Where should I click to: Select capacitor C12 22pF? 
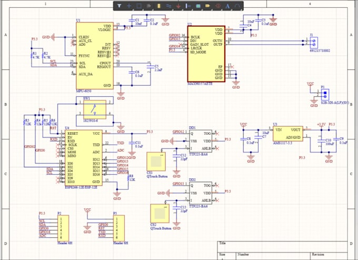(176, 156)
